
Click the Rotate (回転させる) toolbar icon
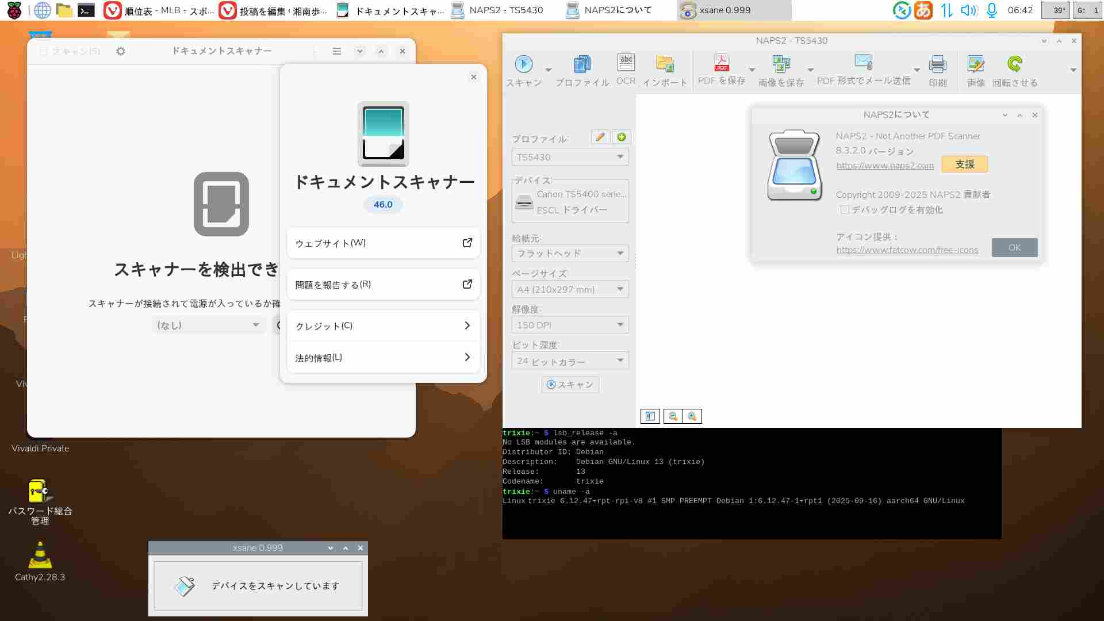point(1015,71)
